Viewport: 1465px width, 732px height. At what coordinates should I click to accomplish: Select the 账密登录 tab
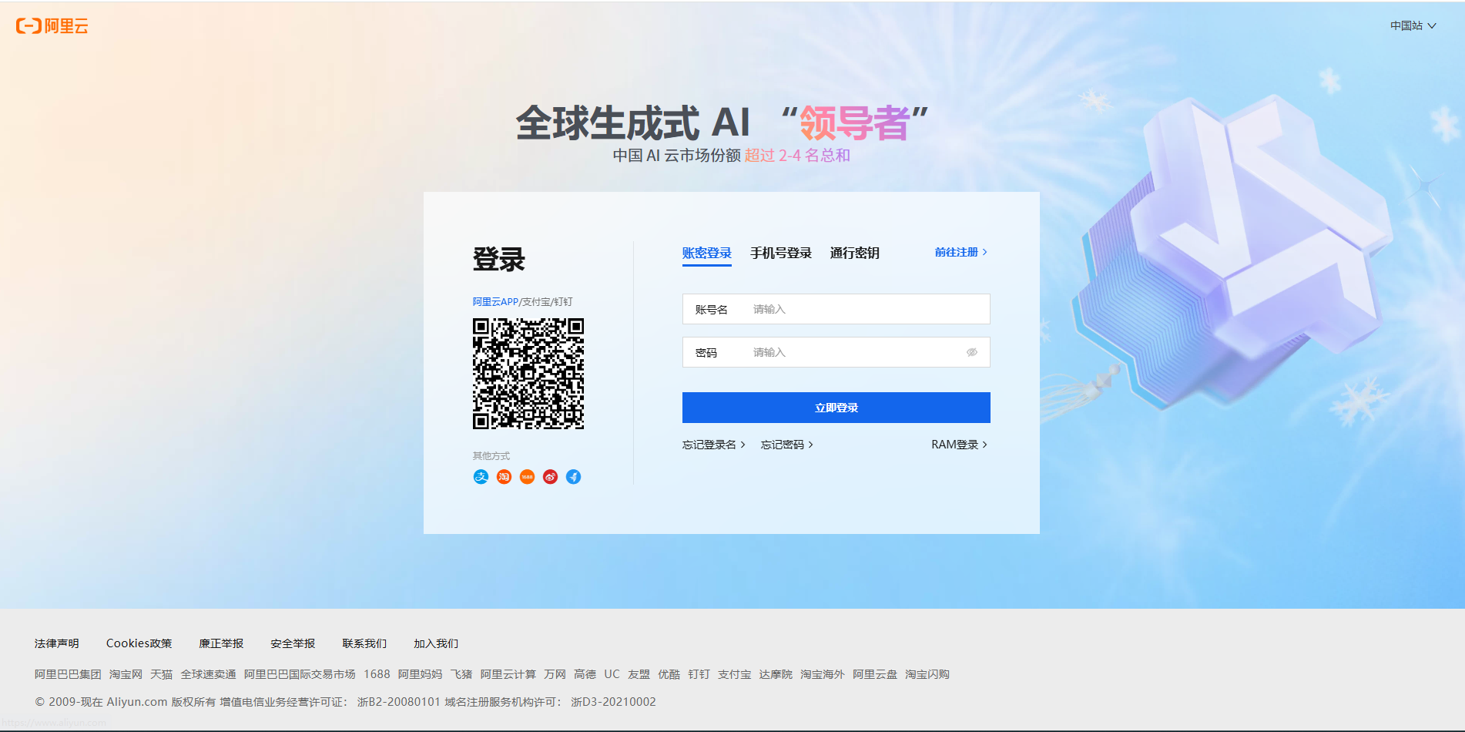[706, 252]
